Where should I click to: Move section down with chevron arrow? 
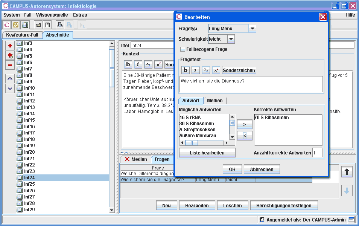click(10, 88)
